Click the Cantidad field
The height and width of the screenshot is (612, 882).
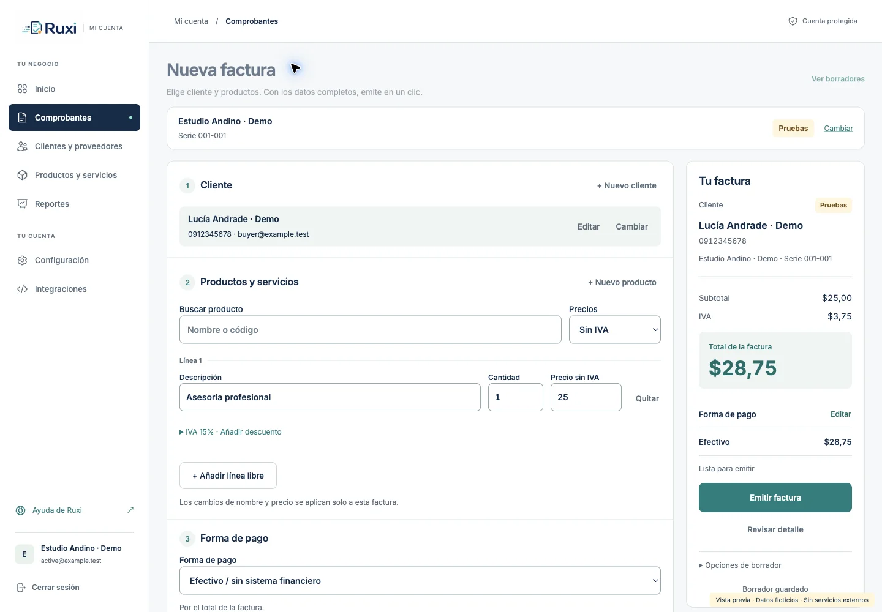515,397
